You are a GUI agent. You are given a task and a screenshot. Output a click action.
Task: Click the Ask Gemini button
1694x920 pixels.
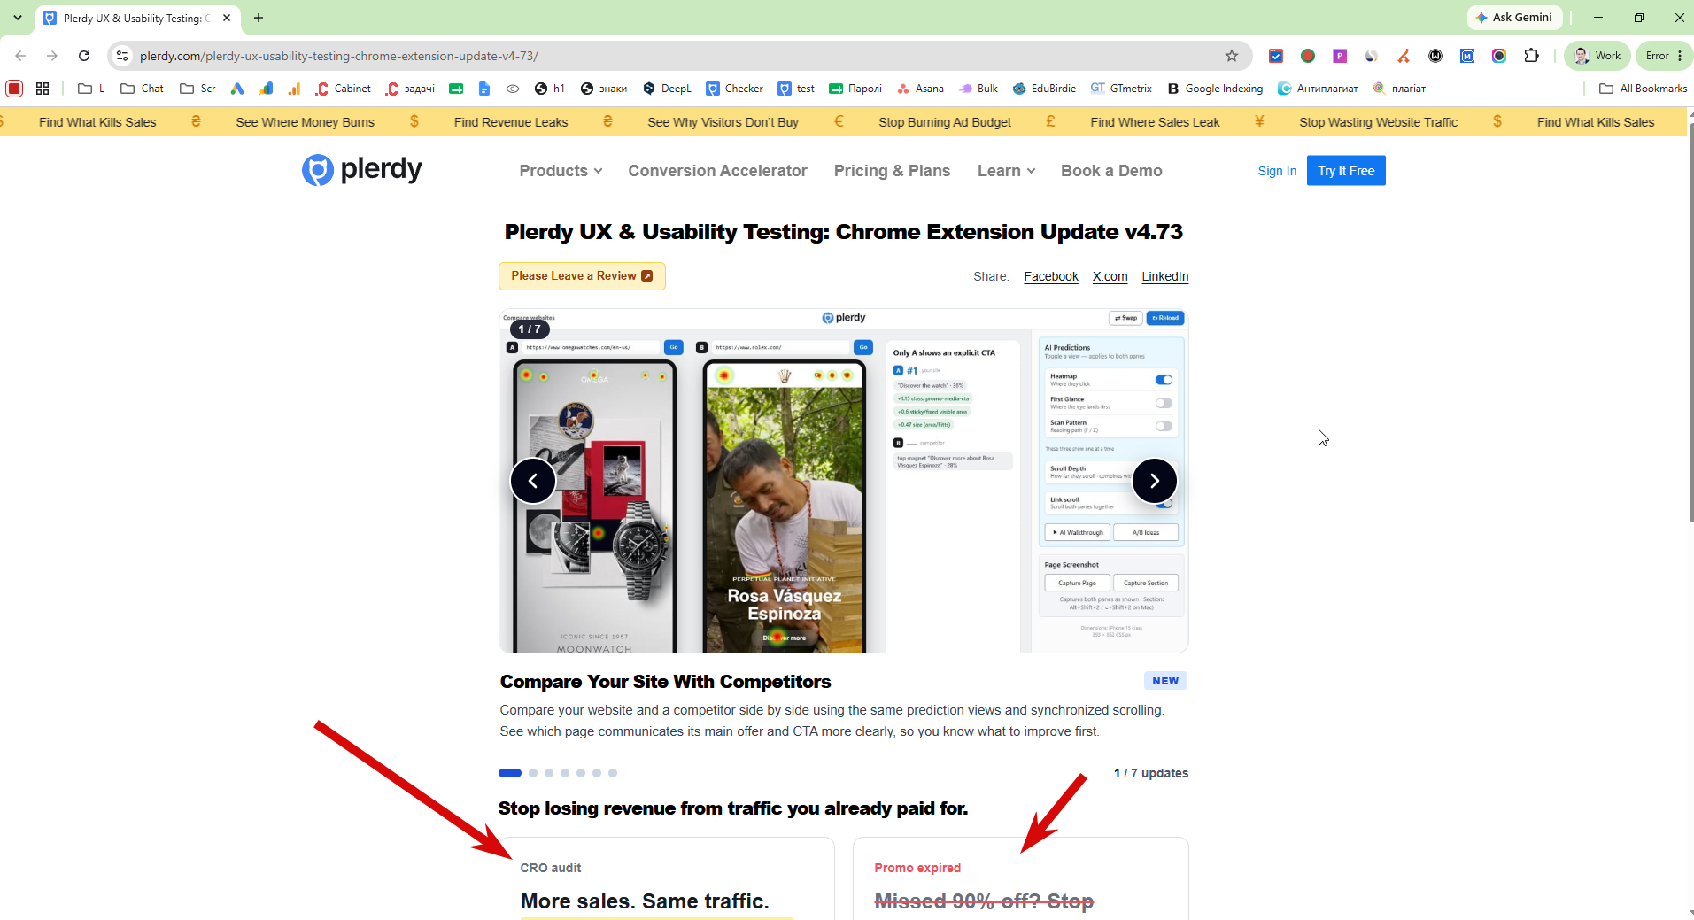(1513, 18)
